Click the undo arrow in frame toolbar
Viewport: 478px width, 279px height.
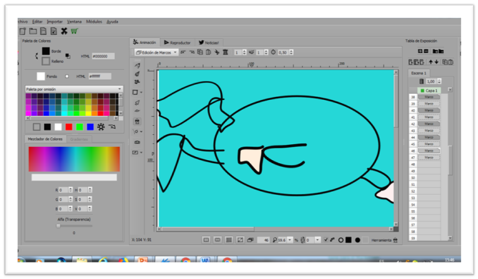pos(183,53)
